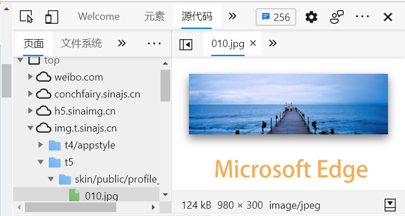Screen dimensions: 405x216
Task: Close the DevTools panel
Action: point(387,17)
